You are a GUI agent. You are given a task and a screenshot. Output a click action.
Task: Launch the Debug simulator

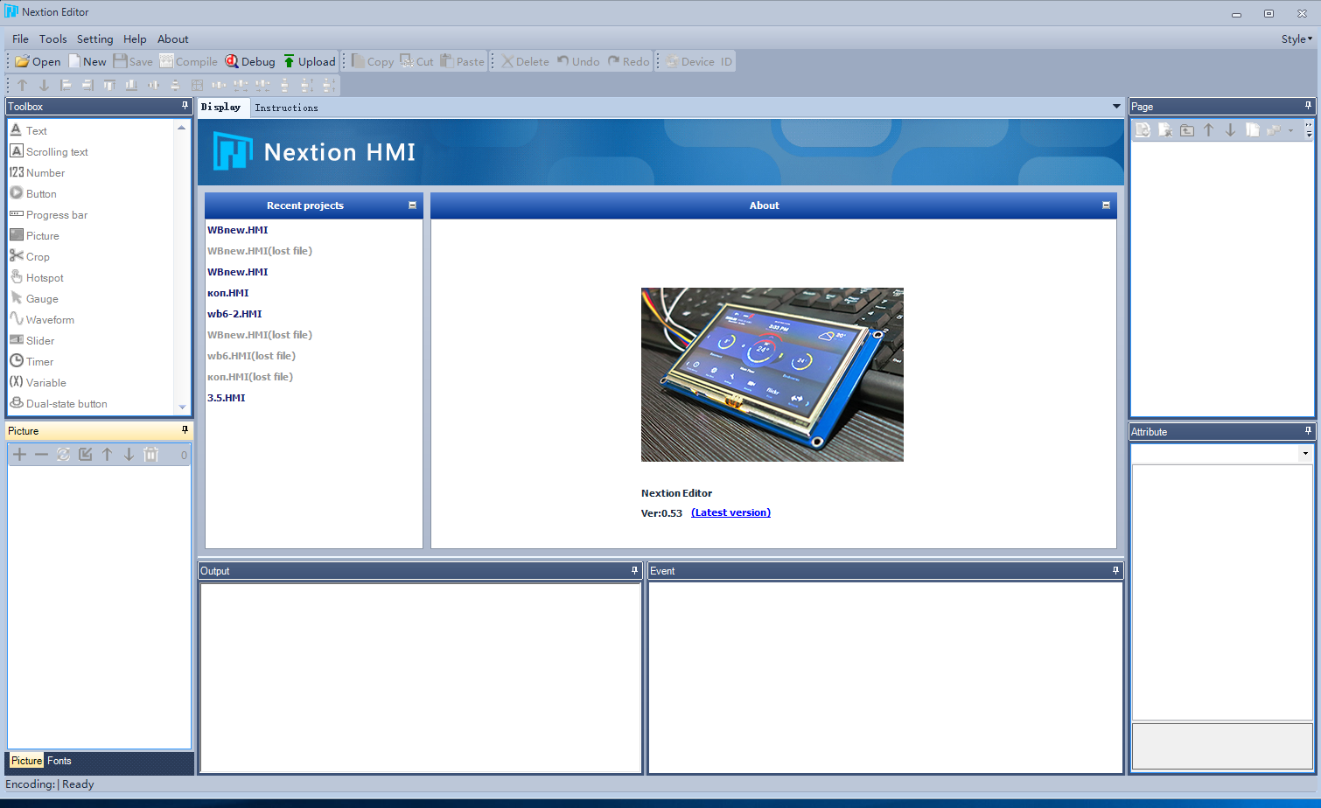click(x=249, y=61)
